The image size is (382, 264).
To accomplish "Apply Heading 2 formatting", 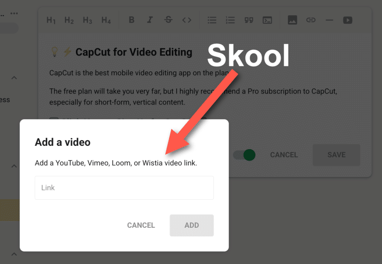I will (69, 20).
